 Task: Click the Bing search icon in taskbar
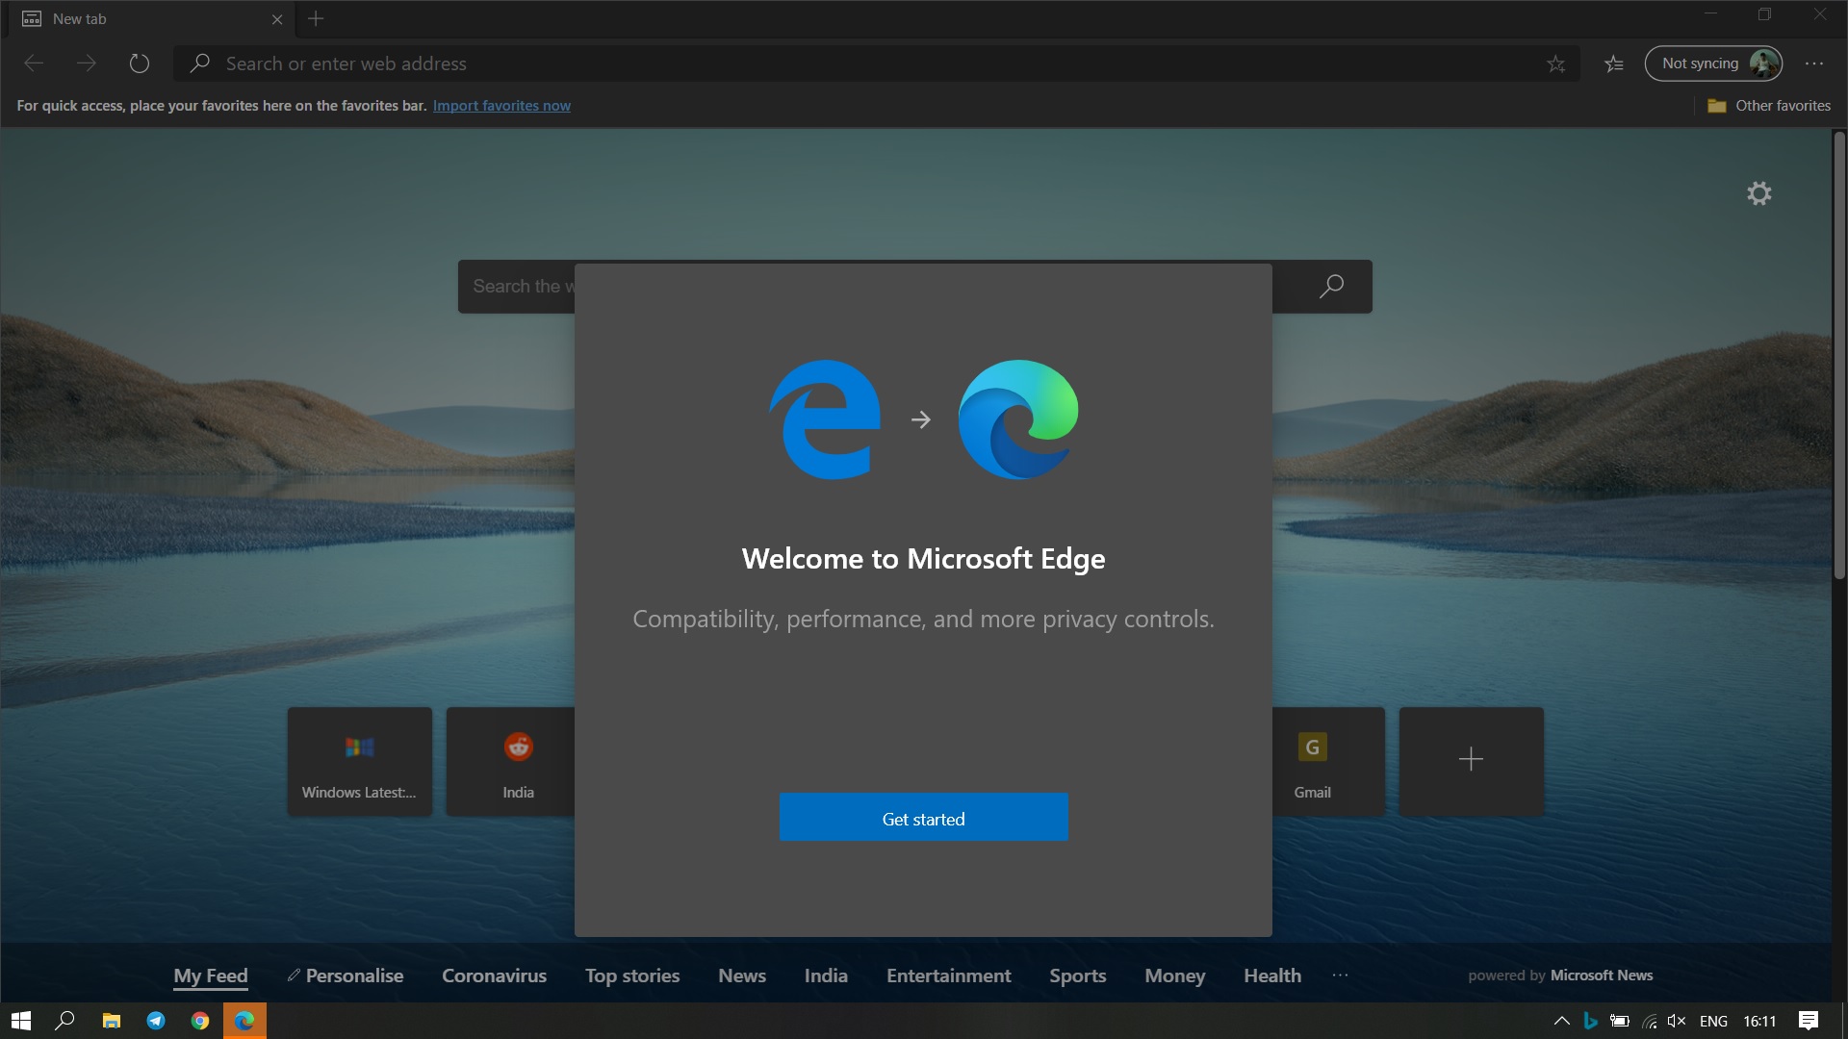click(x=1589, y=1020)
